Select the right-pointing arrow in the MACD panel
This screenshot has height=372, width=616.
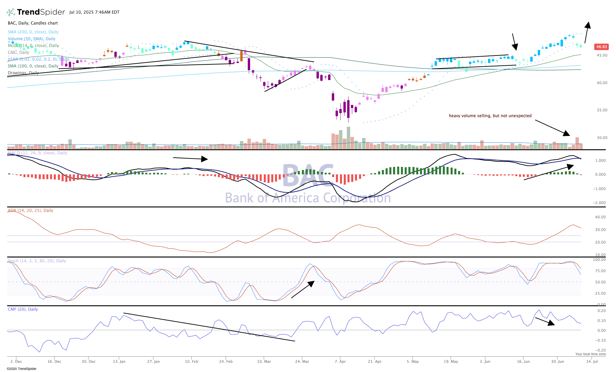(x=190, y=158)
